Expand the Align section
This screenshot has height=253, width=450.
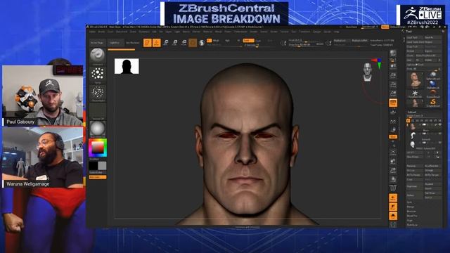(409, 221)
